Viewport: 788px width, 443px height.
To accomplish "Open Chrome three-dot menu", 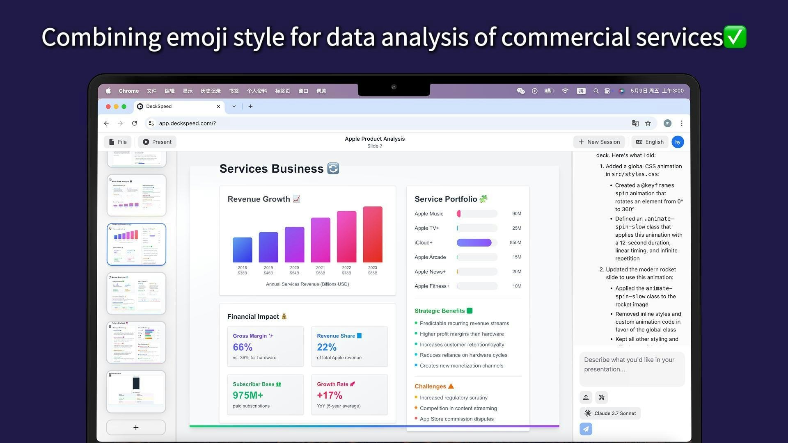I will [682, 123].
